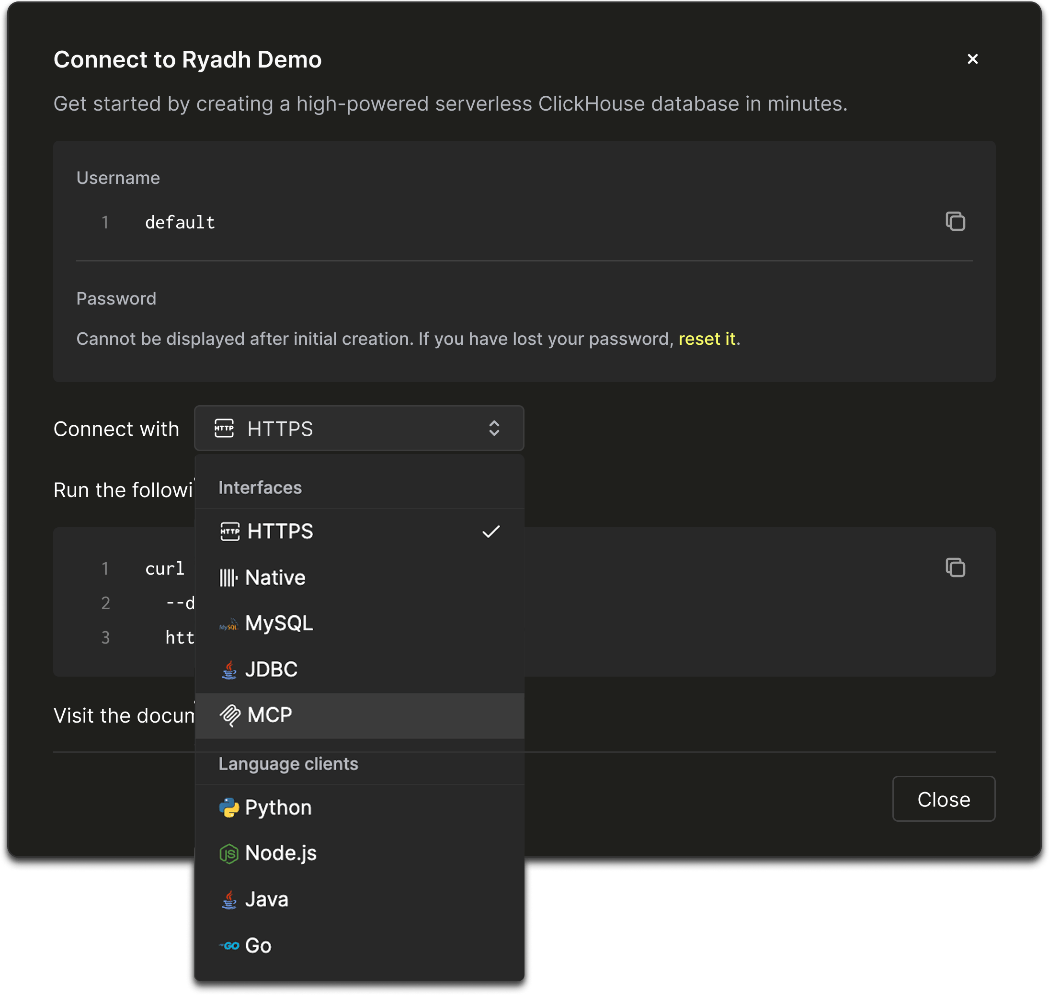Click the Username label

[x=118, y=178]
